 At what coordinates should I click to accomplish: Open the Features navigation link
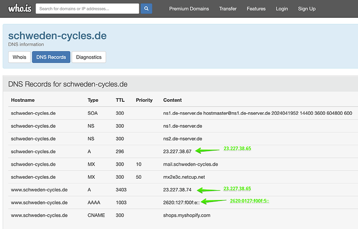coord(256,9)
